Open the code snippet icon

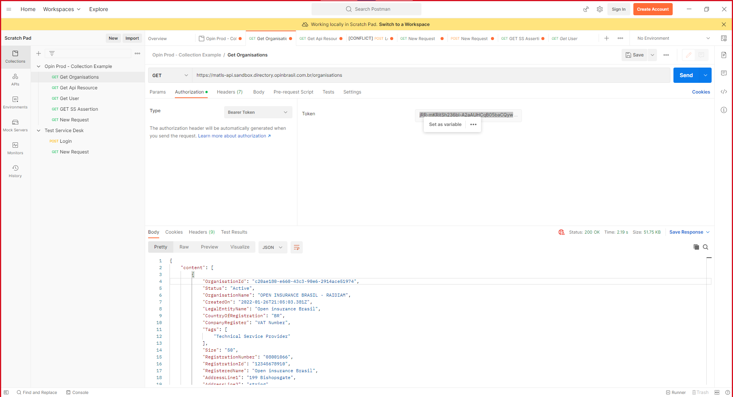(724, 92)
